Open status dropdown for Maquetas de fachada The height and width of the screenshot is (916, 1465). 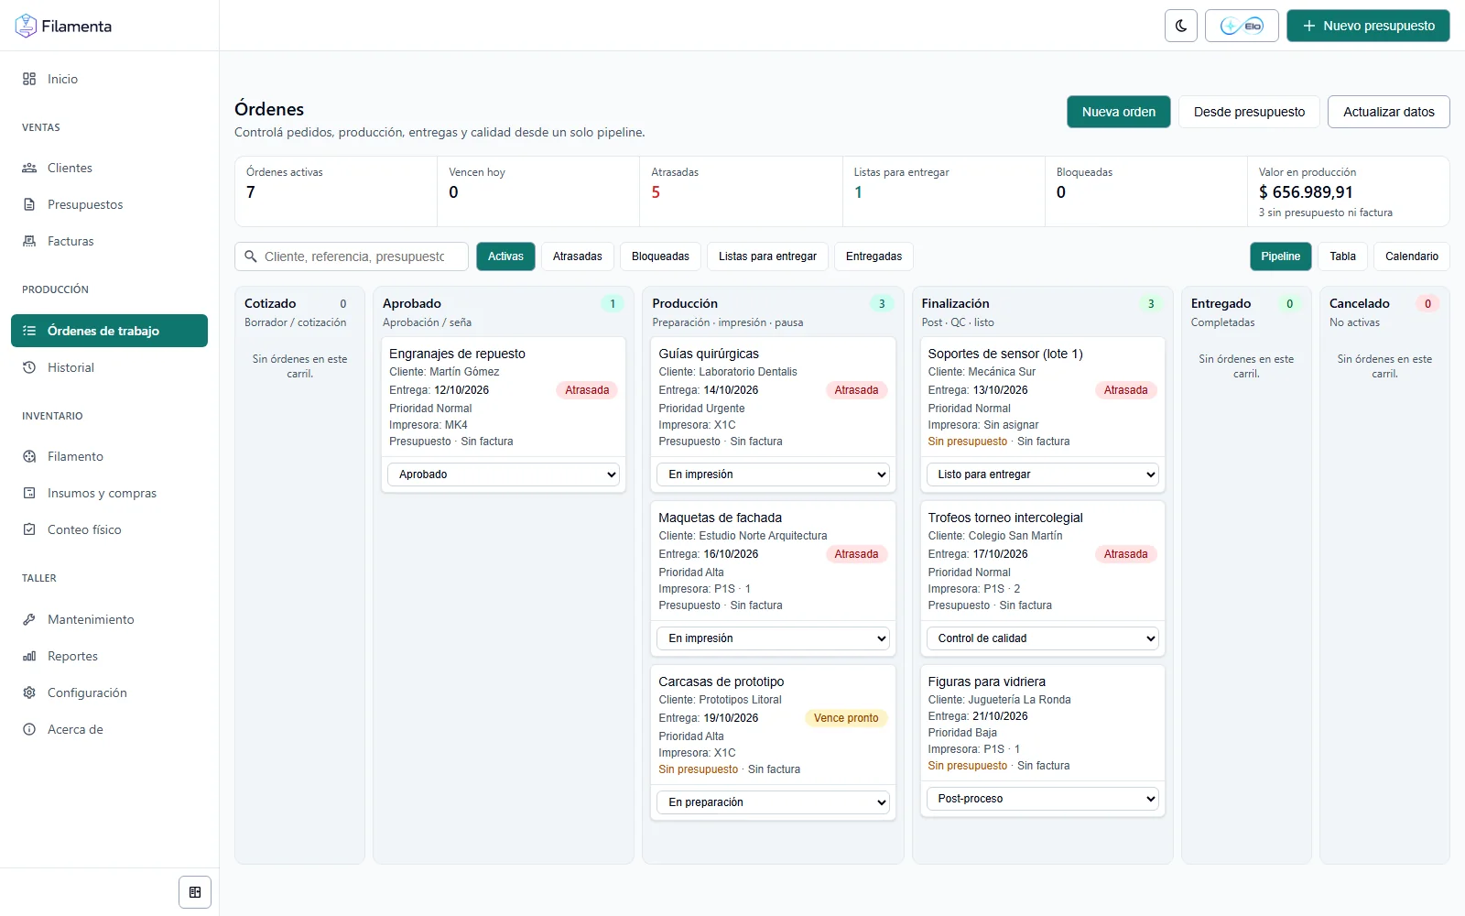pyautogui.click(x=773, y=638)
